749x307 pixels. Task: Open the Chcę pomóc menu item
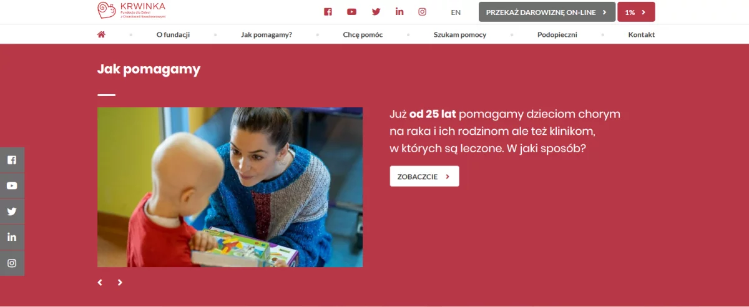(x=363, y=35)
